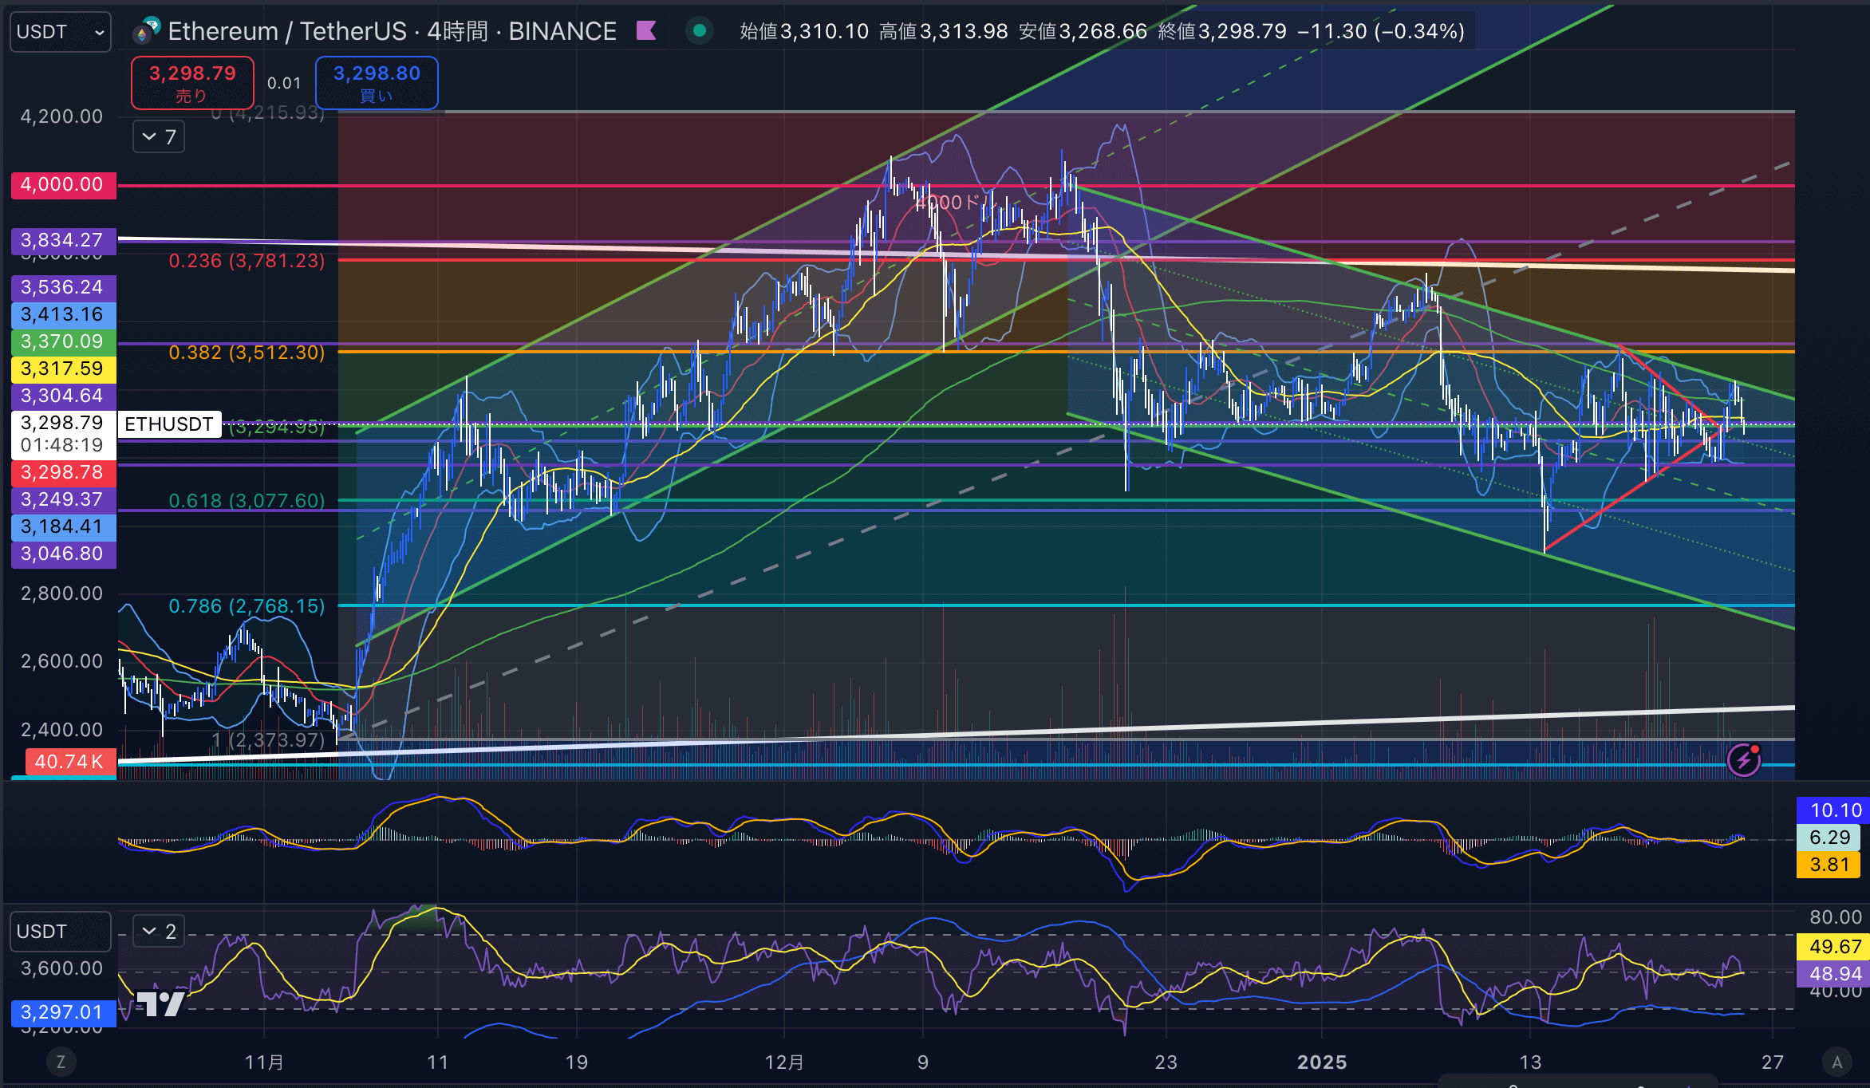Click the 2025 date axis marker
The width and height of the screenshot is (1870, 1088).
(x=1322, y=1062)
